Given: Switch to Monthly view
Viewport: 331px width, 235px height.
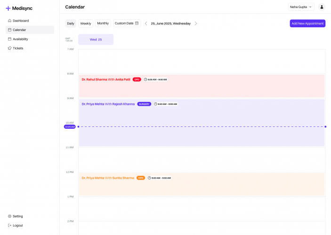Looking at the screenshot, I should point(103,23).
